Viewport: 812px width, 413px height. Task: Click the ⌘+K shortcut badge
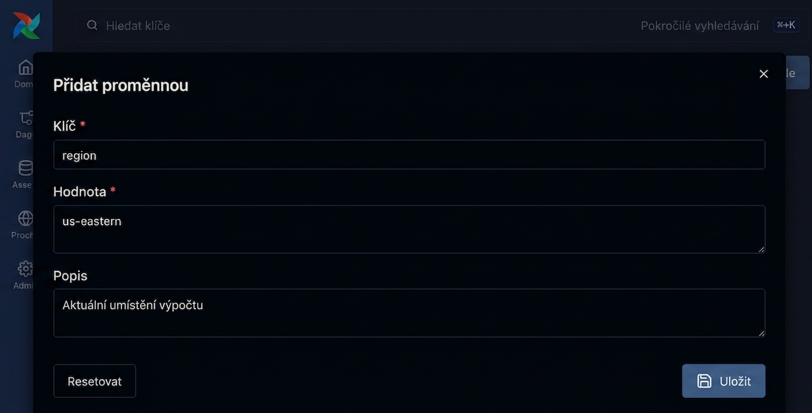coord(786,25)
